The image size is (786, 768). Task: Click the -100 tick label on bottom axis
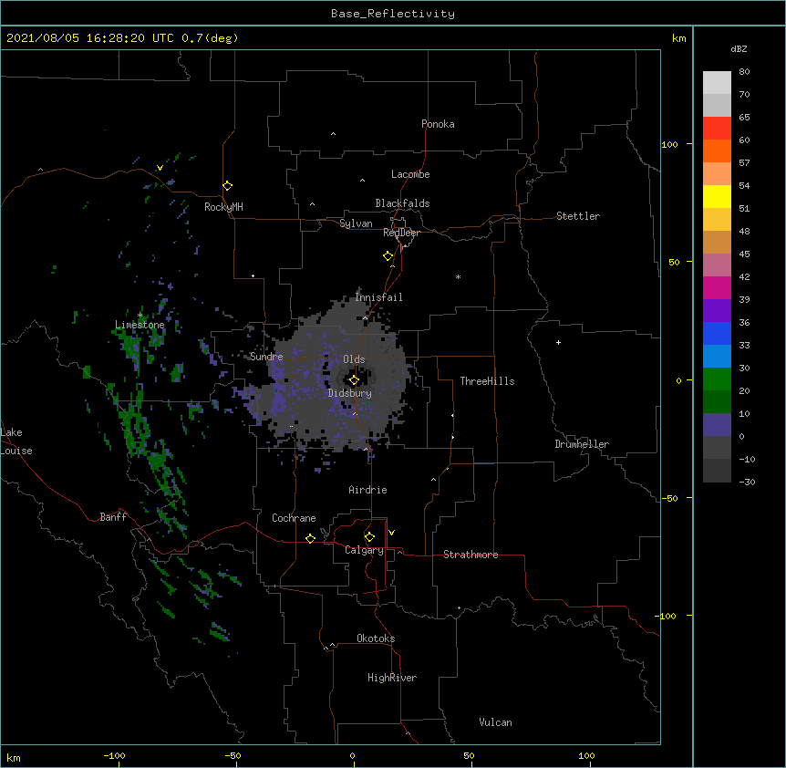[x=114, y=755]
